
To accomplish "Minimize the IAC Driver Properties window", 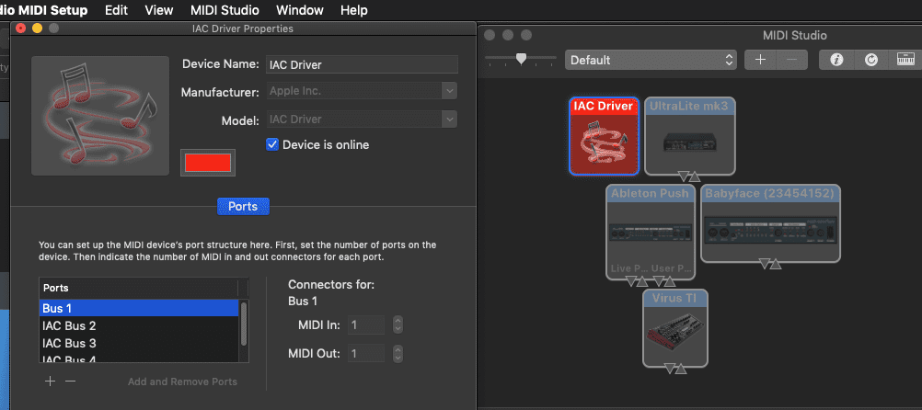I will [x=37, y=28].
